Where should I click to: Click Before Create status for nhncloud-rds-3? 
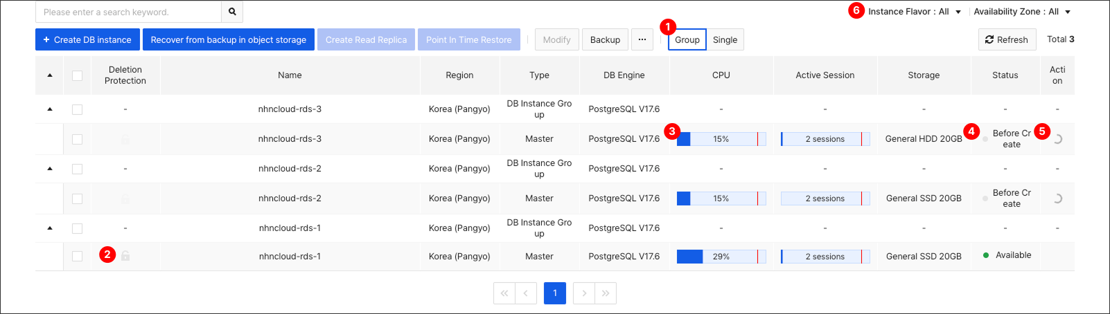coord(1012,139)
